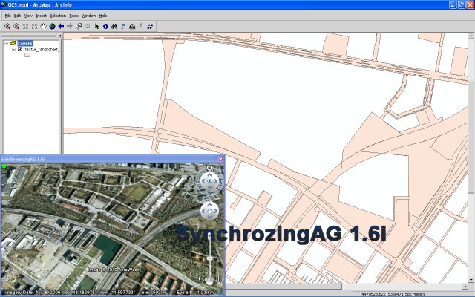The width and height of the screenshot is (475, 297).
Task: Go to next extent gray arrow
Action: click(70, 27)
